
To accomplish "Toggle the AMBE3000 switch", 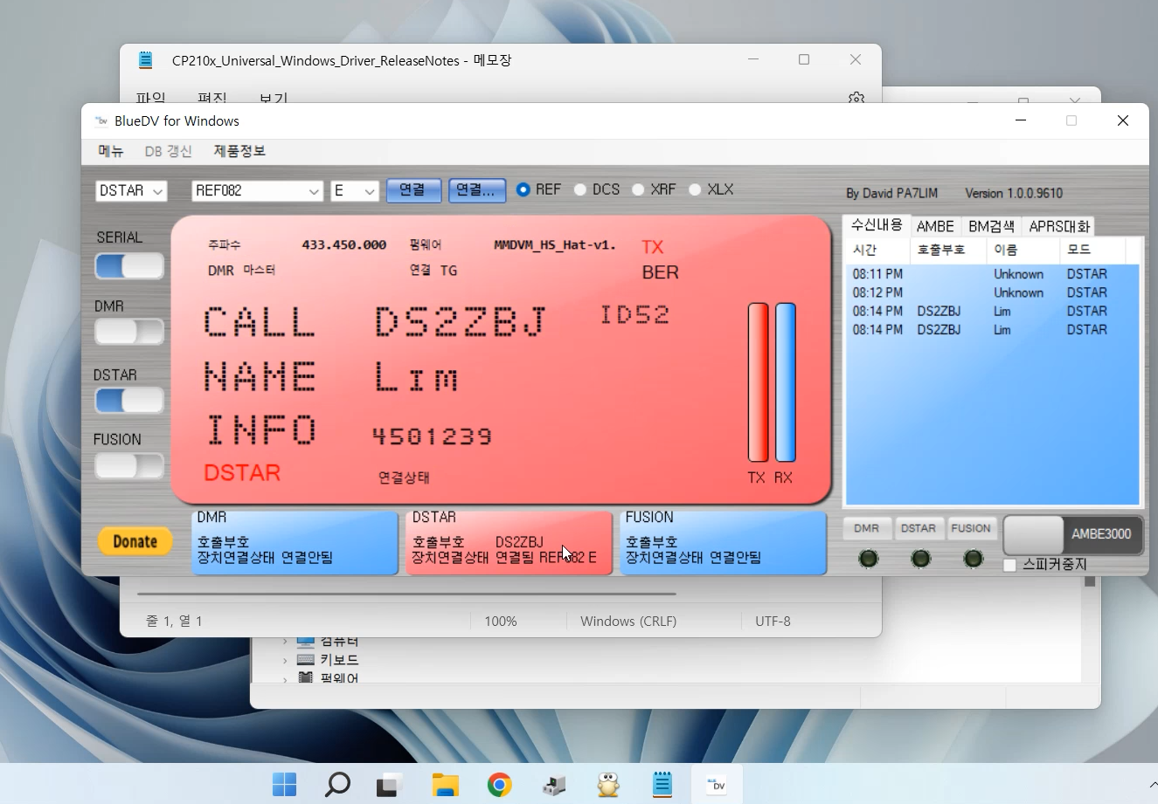I will point(1073,534).
